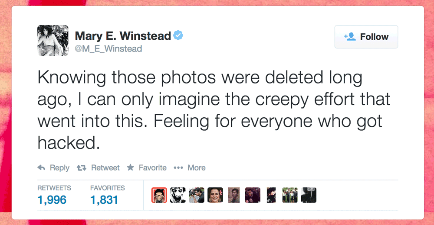
Task: Click the verified badge next to the name
Action: (178, 35)
